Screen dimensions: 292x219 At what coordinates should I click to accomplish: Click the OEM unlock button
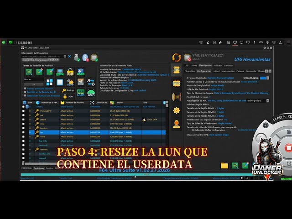tap(68, 96)
